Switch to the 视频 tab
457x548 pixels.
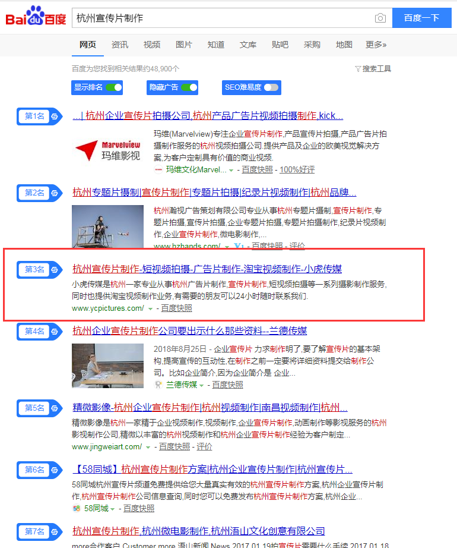tap(152, 45)
